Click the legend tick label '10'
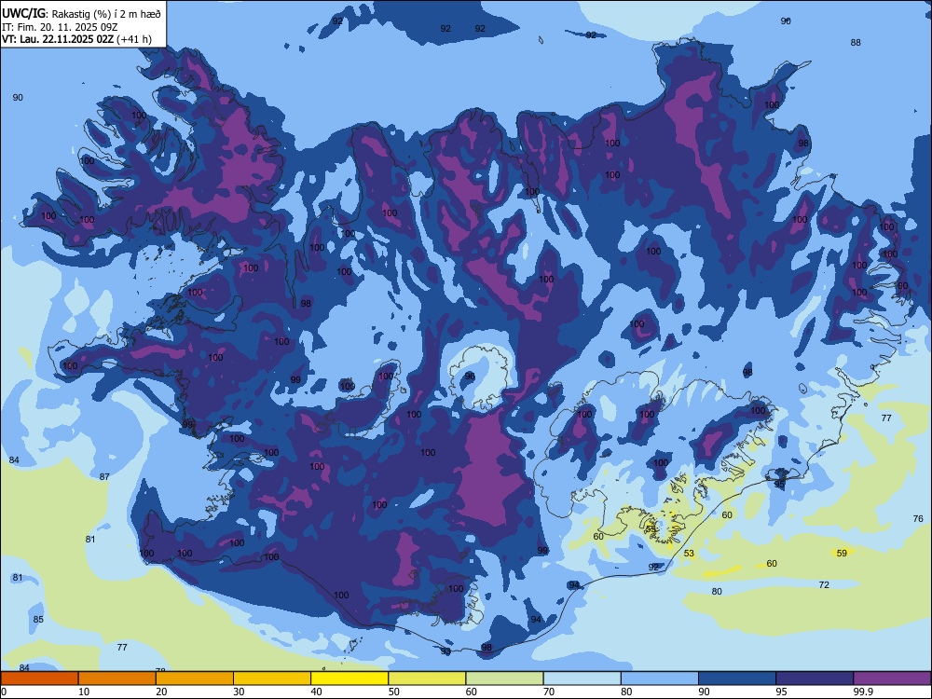Viewport: 932px width, 699px height. [84, 692]
